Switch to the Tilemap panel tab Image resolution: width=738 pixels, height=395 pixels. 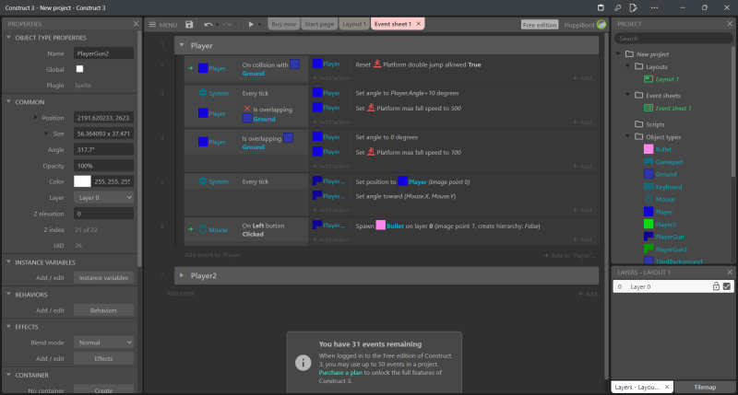(705, 387)
